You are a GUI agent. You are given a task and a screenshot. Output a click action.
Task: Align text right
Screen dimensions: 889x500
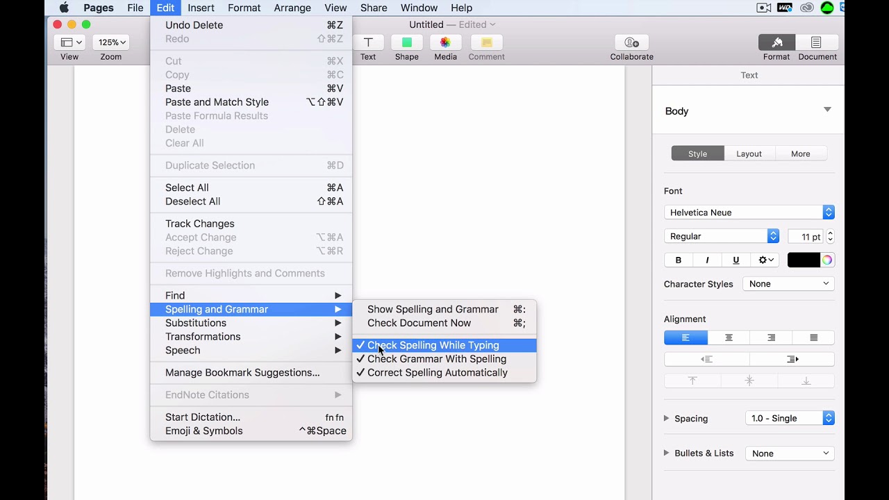pyautogui.click(x=771, y=337)
